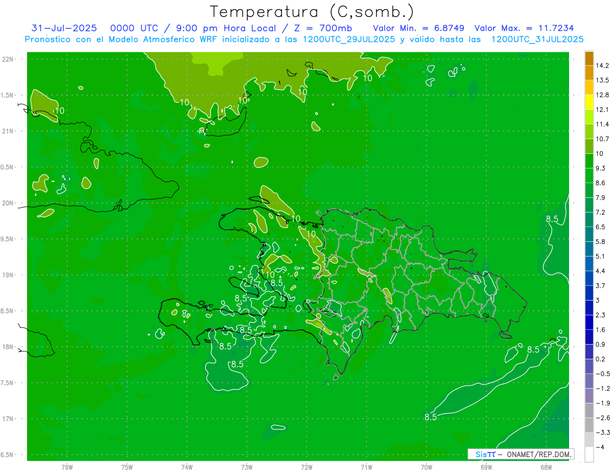613x474 pixels.
Task: Click the '22N' latitude axis label
Action: coord(8,59)
